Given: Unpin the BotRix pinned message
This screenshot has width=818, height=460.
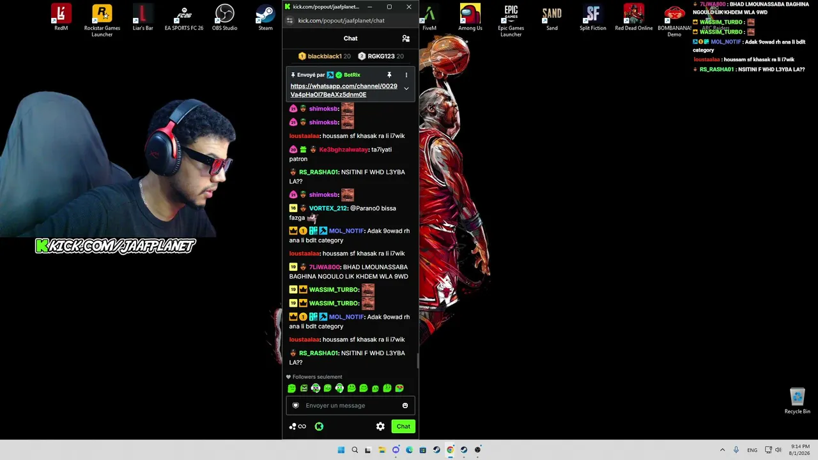Looking at the screenshot, I should [x=389, y=75].
